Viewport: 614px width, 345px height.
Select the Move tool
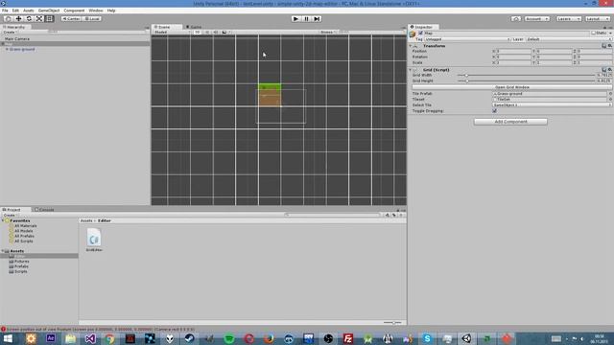18,19
